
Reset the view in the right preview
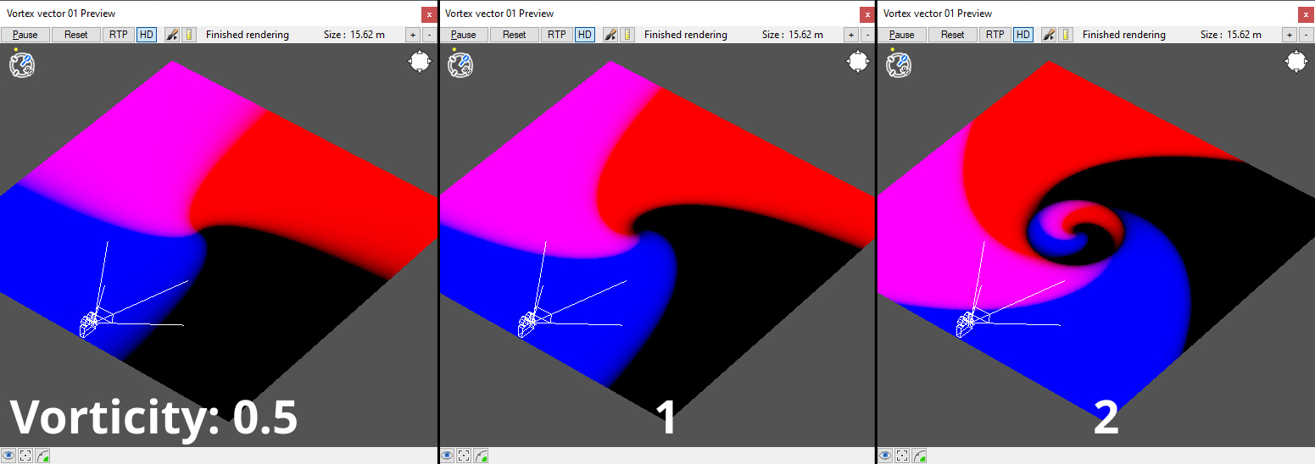(x=953, y=35)
